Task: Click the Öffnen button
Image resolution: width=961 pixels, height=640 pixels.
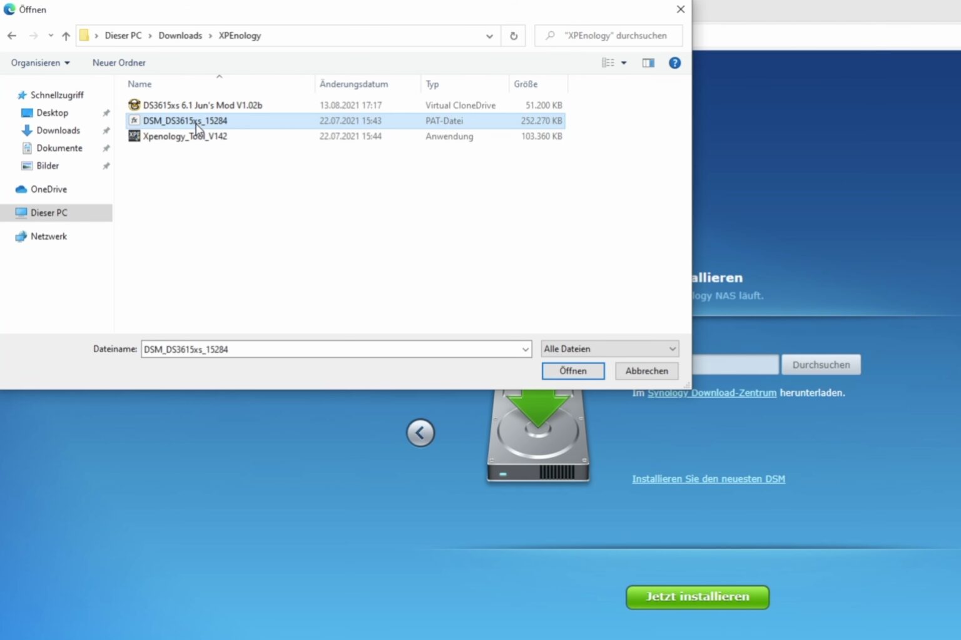Action: (x=572, y=370)
